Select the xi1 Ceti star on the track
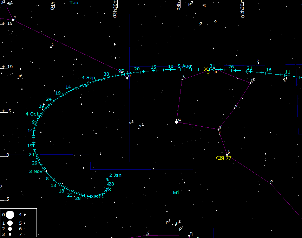Viewport: 302px width, 238px height. point(283,79)
